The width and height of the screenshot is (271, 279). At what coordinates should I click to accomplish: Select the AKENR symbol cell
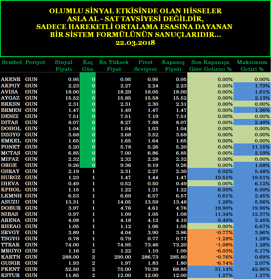(11, 79)
